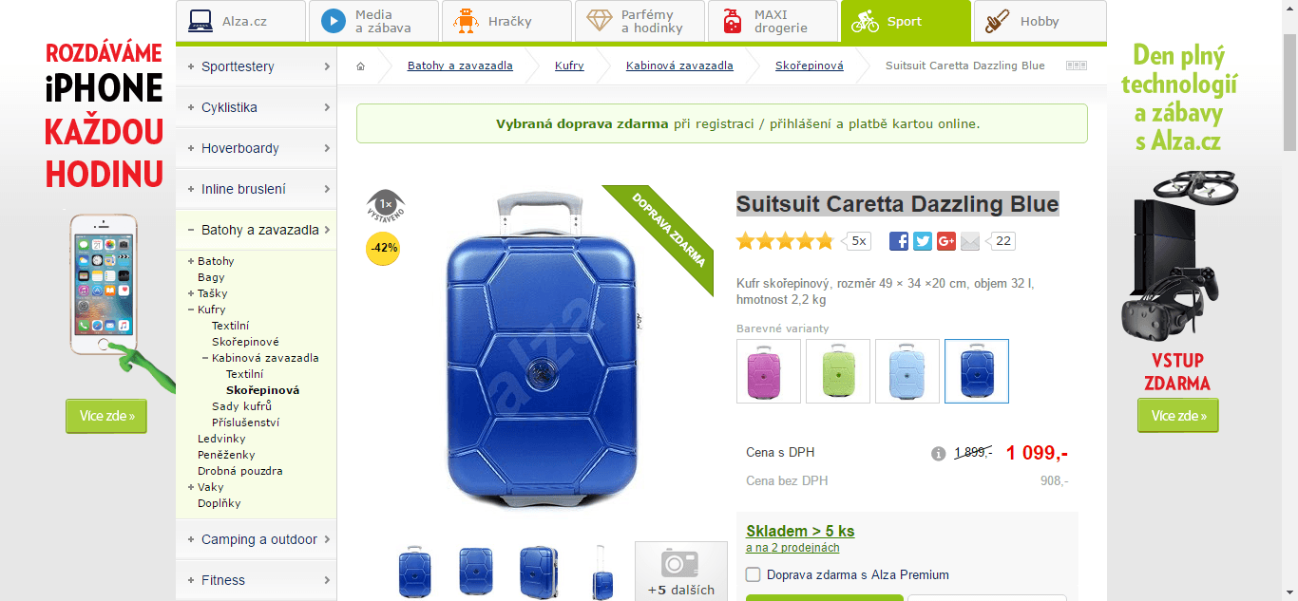Share product on Facebook icon

click(x=899, y=241)
